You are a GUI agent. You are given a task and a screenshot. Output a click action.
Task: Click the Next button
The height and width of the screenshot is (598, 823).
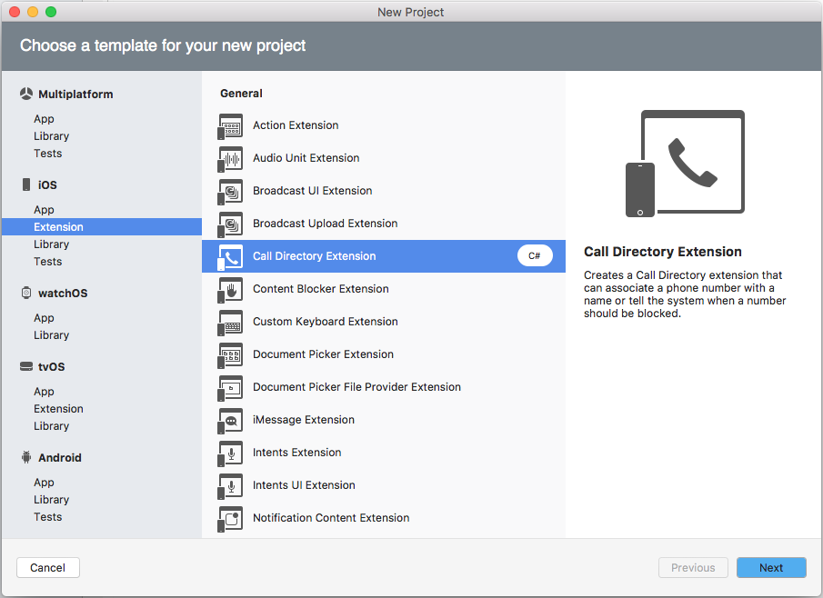pyautogui.click(x=770, y=567)
